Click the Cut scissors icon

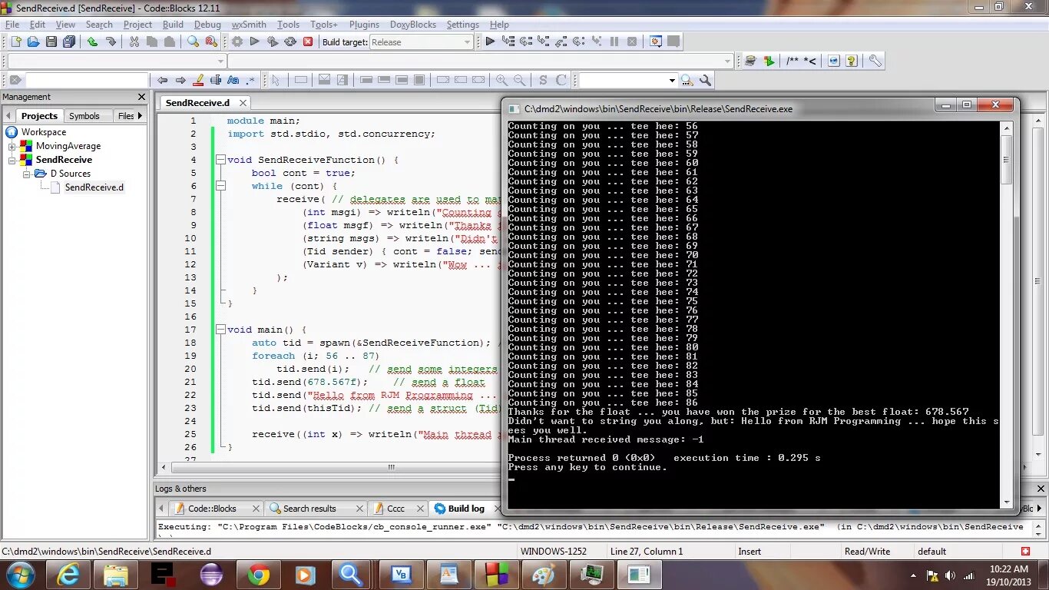(x=134, y=41)
